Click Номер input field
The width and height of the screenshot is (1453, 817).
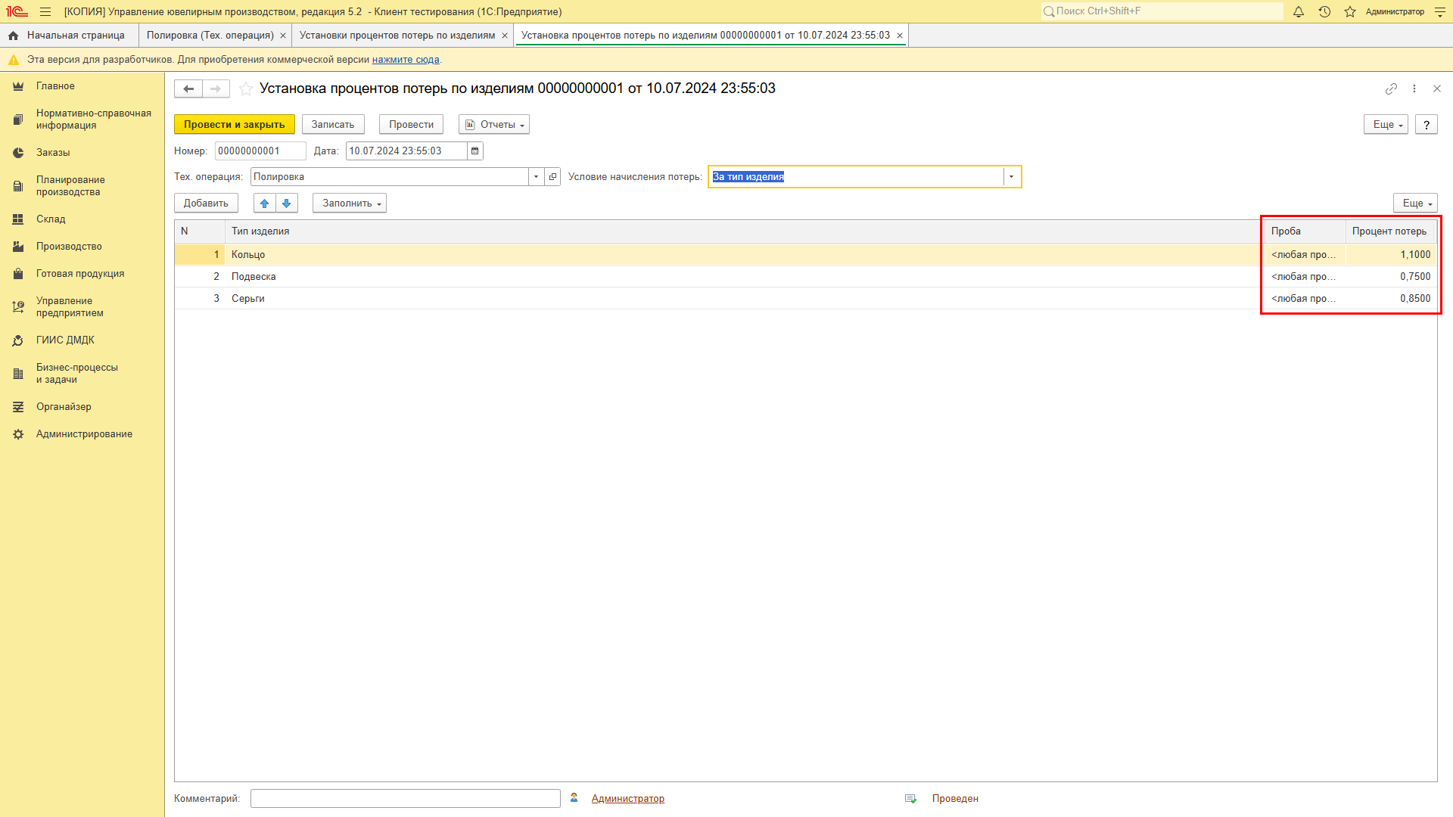[x=260, y=151]
